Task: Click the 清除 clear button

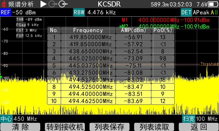Action: [20, 127]
